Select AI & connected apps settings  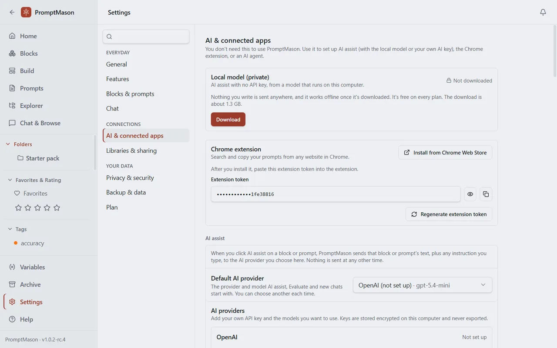point(146,136)
